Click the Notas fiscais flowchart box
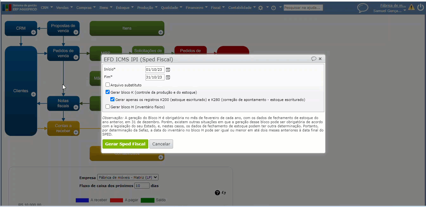This screenshot has width=426, height=207. pos(63,103)
